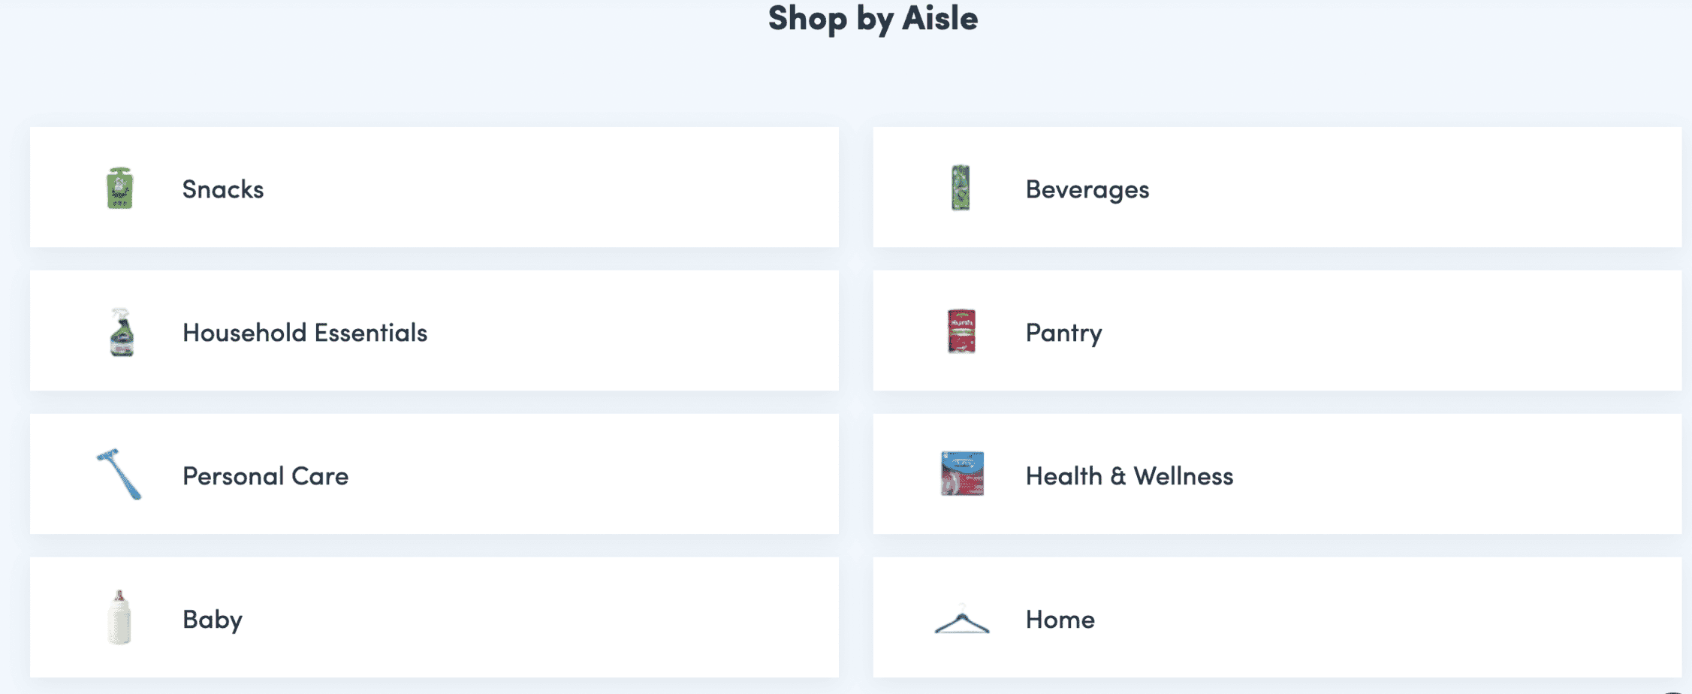Click empty area of Snacks card
The height and width of the screenshot is (694, 1692).
(563, 188)
